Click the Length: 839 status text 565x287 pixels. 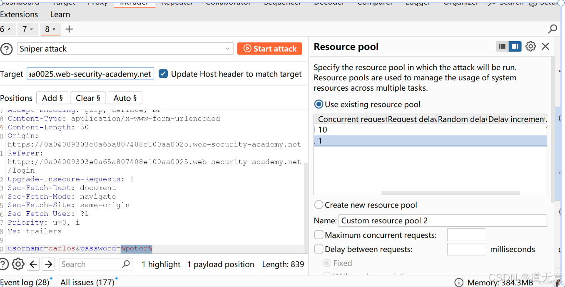[x=283, y=264]
